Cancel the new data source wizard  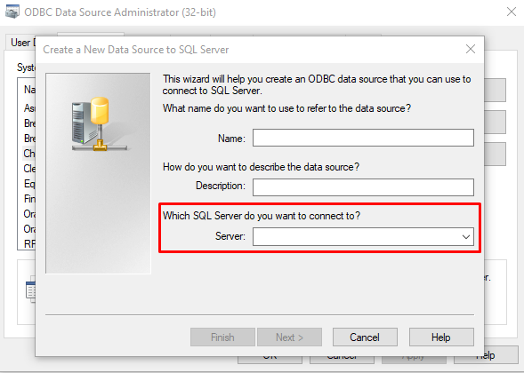coord(365,337)
